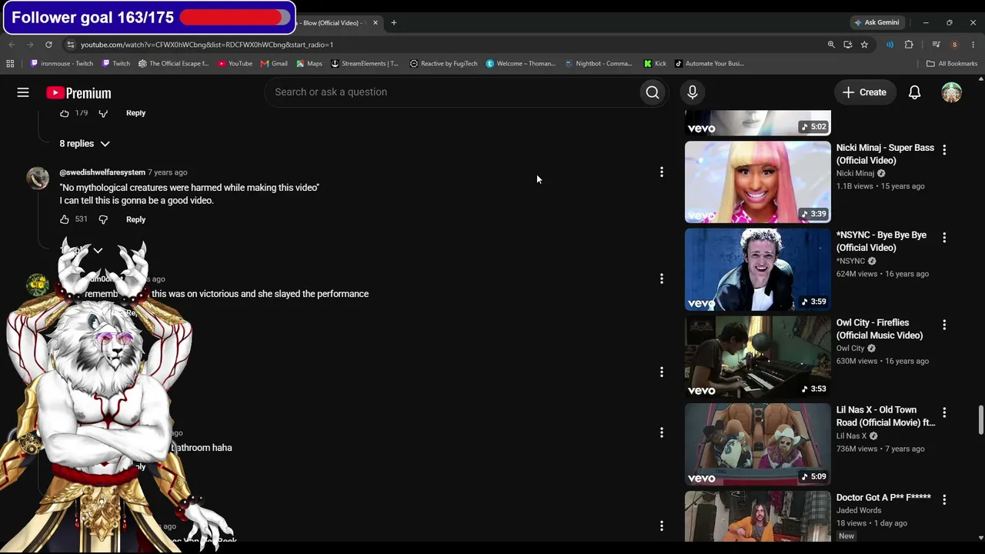This screenshot has width=985, height=554.
Task: Open 'Owl City - Fireflies (Official Music Video)' title
Action: tap(880, 329)
